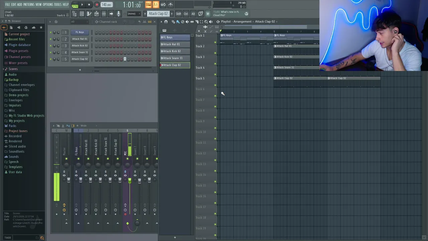Select the Delete tool in Playlist
The height and width of the screenshot is (241, 428).
(x=183, y=21)
